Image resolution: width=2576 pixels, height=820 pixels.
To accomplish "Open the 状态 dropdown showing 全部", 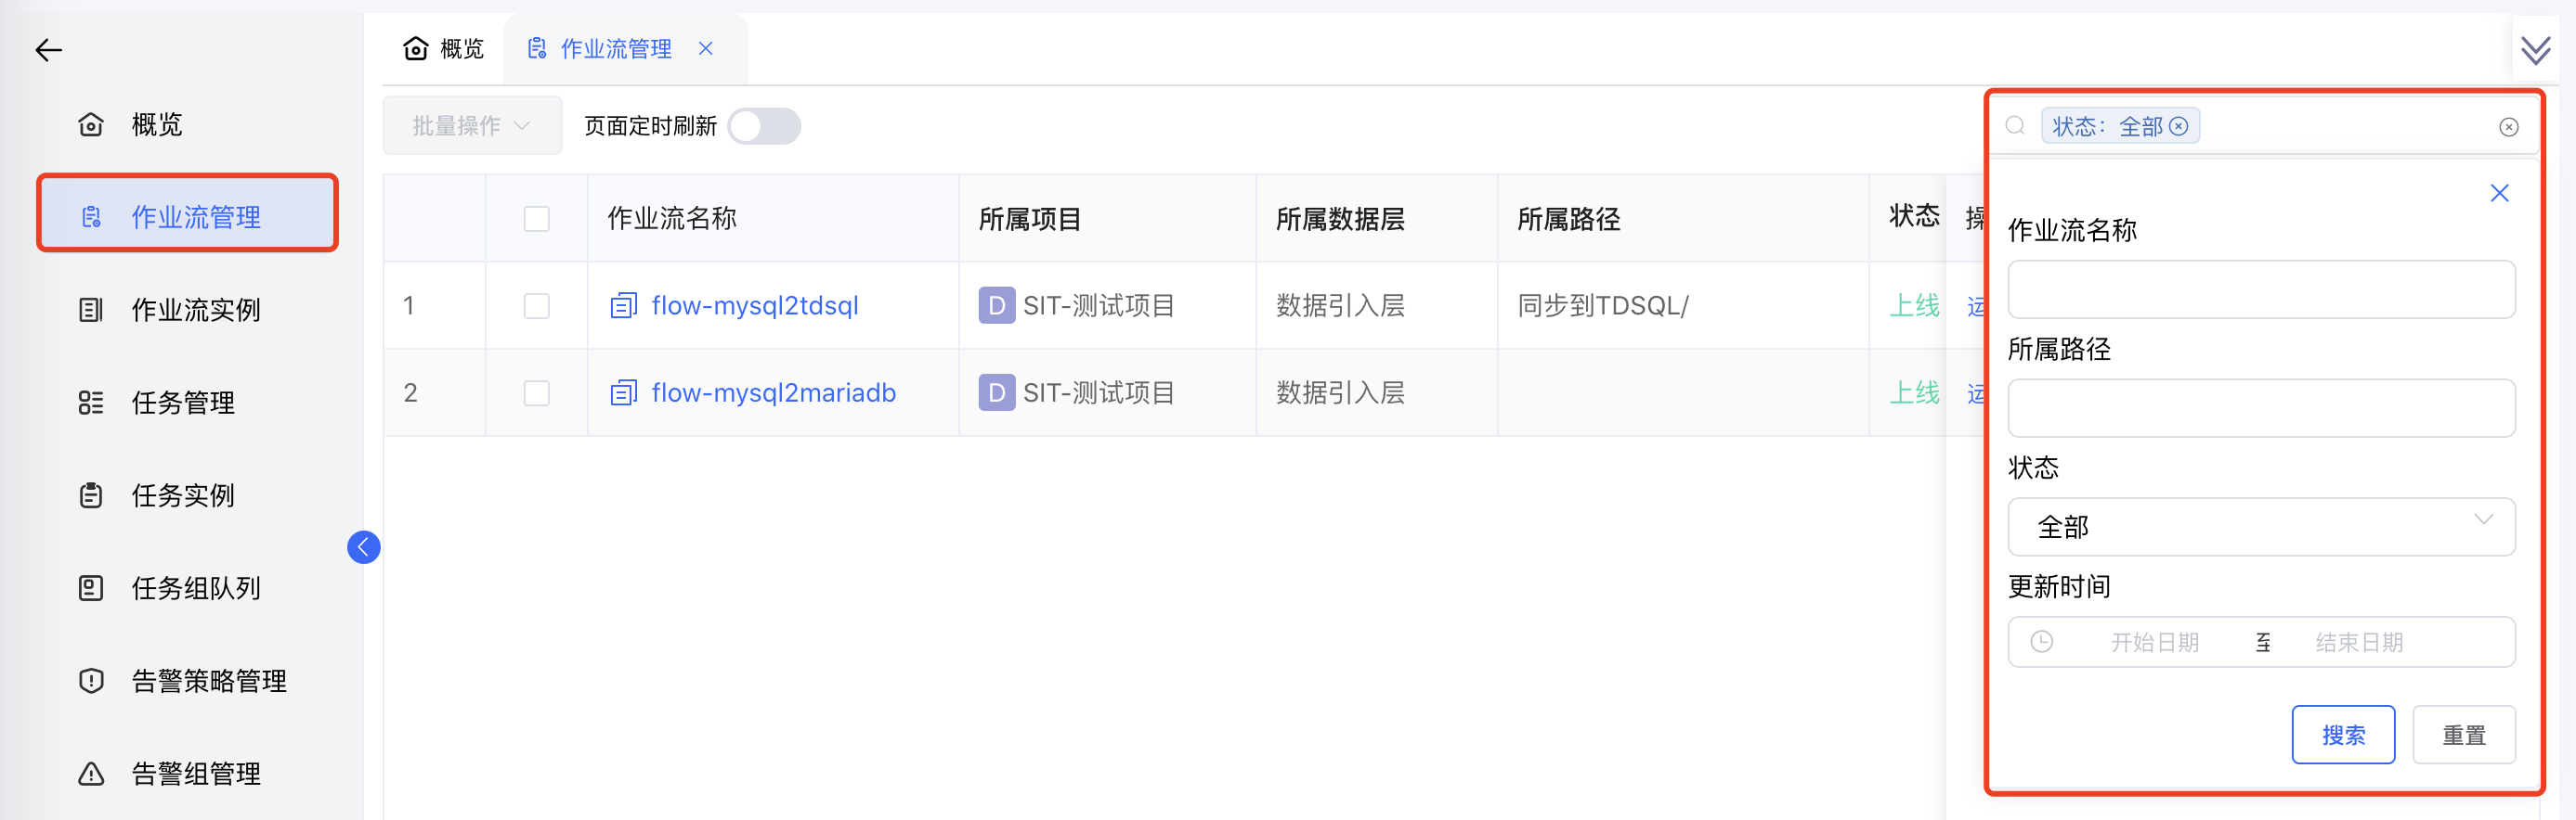I will [x=2261, y=528].
